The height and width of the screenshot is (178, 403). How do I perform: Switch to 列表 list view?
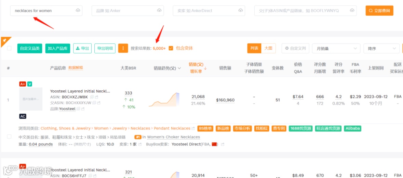(x=254, y=48)
